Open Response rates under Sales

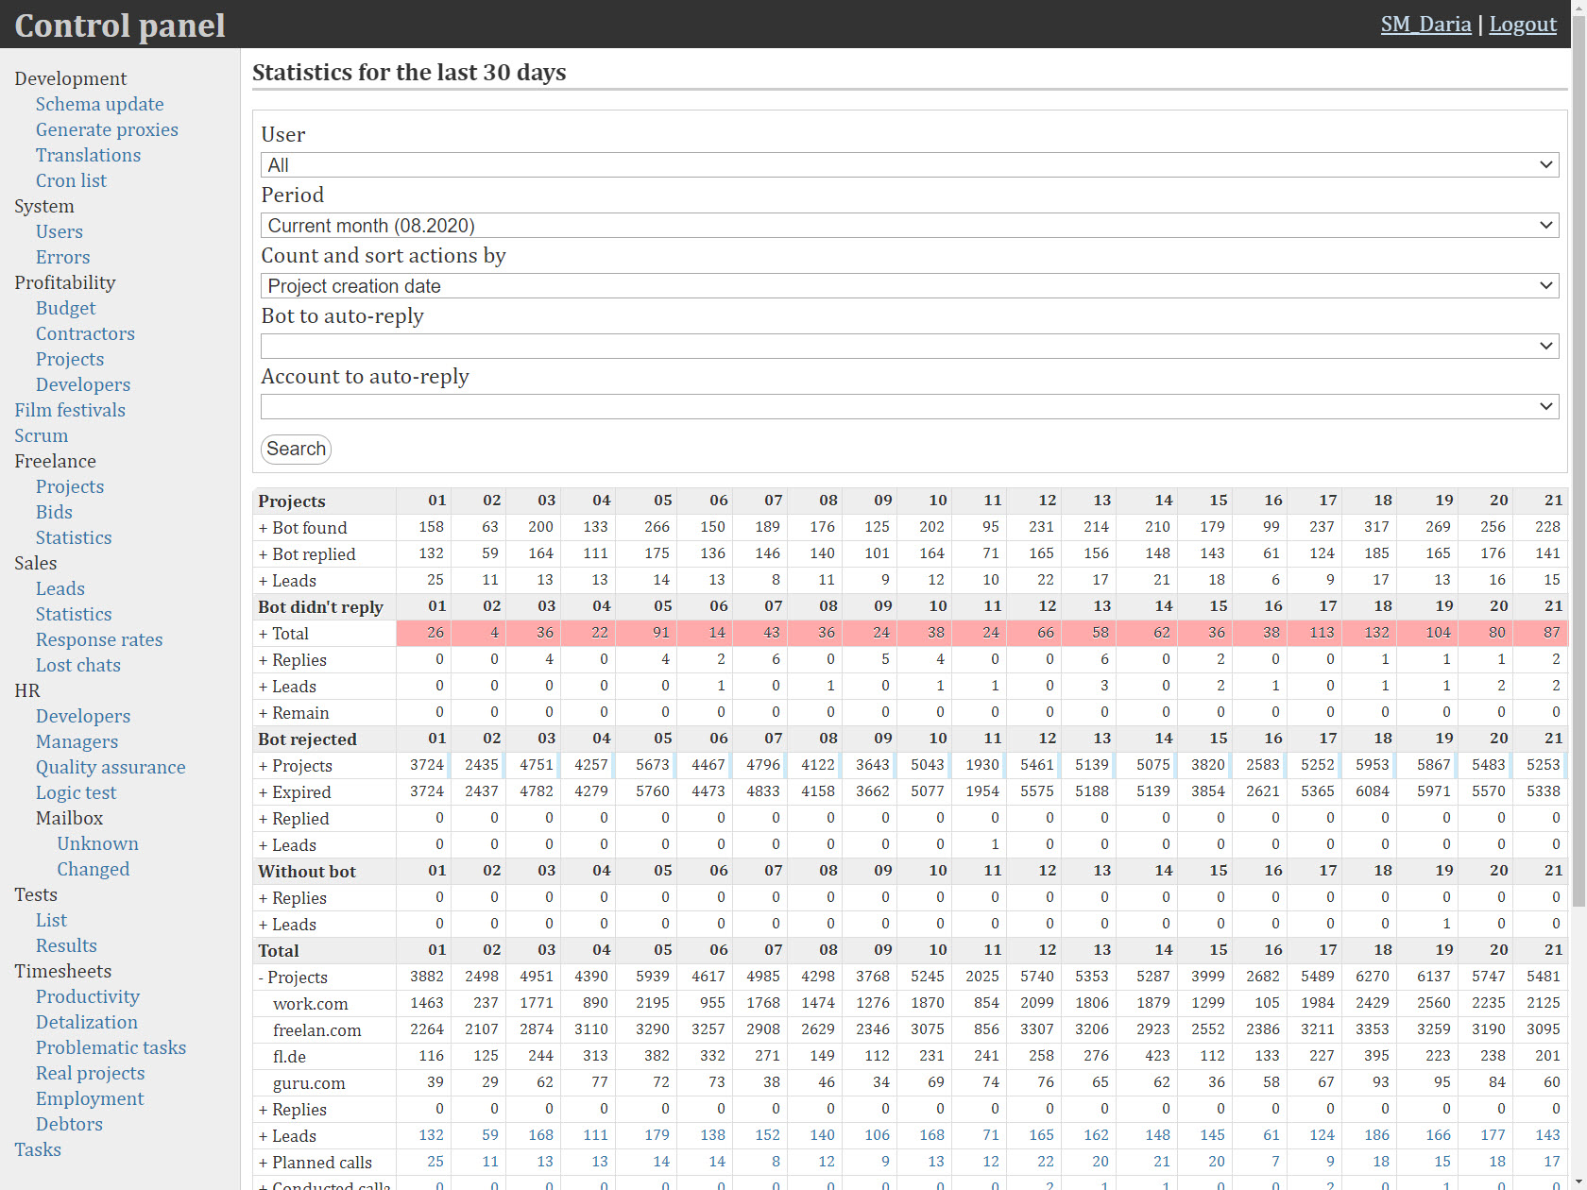tap(99, 639)
